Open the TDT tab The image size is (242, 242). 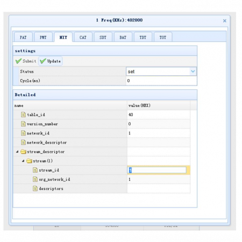click(143, 37)
